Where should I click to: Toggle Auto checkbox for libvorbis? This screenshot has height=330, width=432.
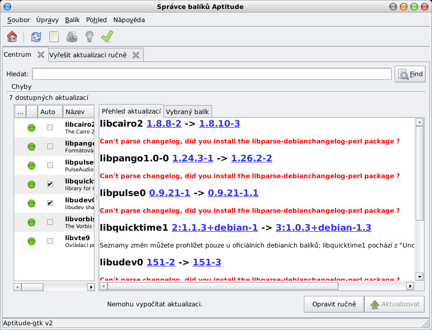click(x=50, y=222)
